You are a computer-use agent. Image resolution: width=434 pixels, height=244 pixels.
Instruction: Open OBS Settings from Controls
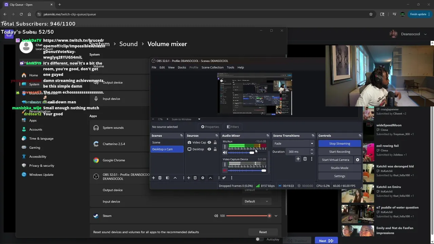(x=339, y=176)
